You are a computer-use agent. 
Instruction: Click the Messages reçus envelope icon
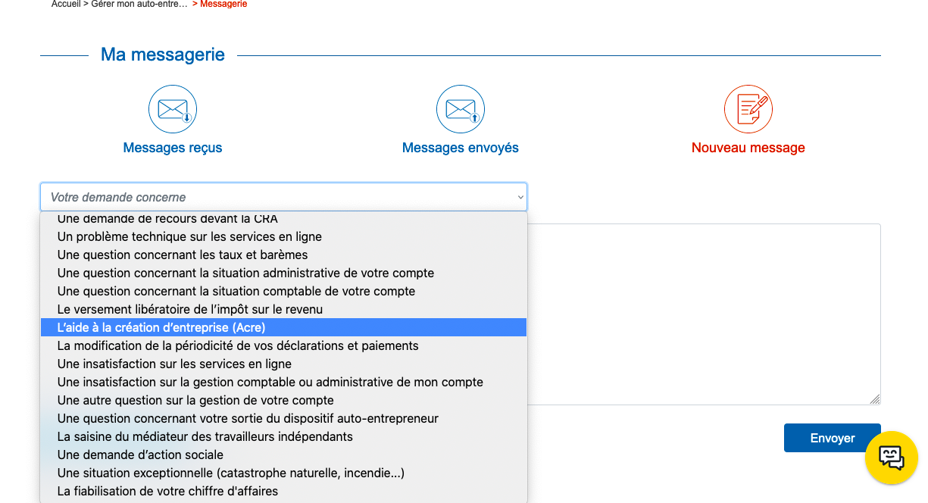(172, 108)
